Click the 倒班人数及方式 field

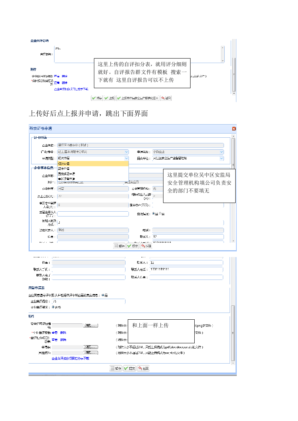pos(141,223)
